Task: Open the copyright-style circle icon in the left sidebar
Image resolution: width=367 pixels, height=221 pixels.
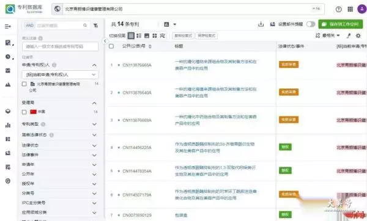Action: pyautogui.click(x=8, y=181)
